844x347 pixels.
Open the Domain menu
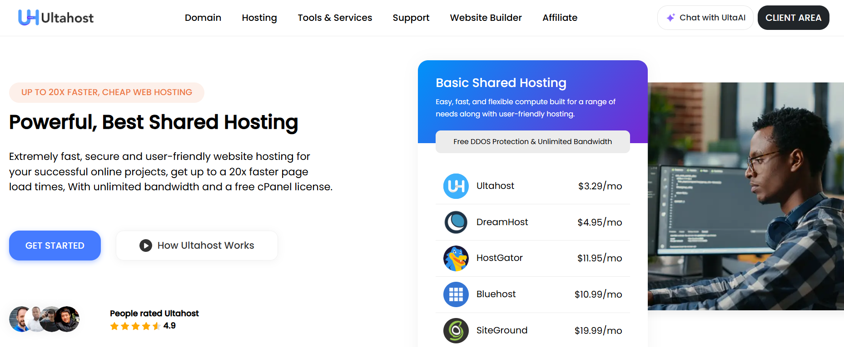point(203,18)
